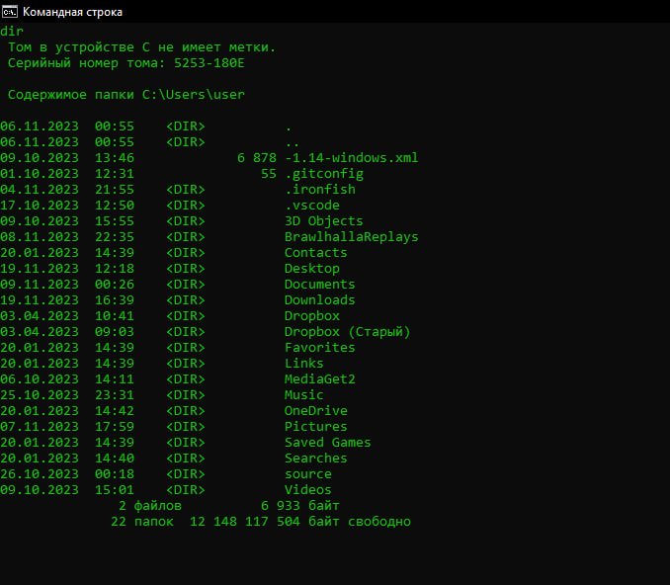The image size is (670, 585).
Task: Click the date 19.11.2023 on the Desktop row
Action: pos(40,269)
